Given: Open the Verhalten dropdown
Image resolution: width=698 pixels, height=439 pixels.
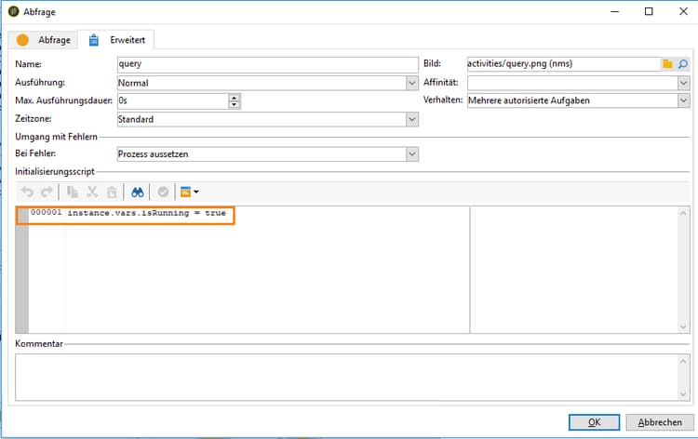Looking at the screenshot, I should [x=684, y=100].
